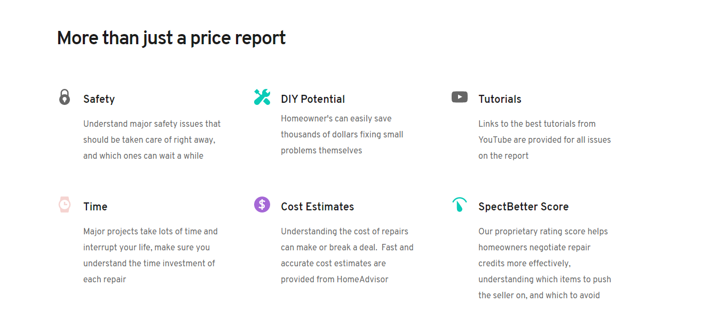Screen dimensions: 702x327
Task: Click the word YouTube in Tutorials text
Action: pyautogui.click(x=494, y=140)
